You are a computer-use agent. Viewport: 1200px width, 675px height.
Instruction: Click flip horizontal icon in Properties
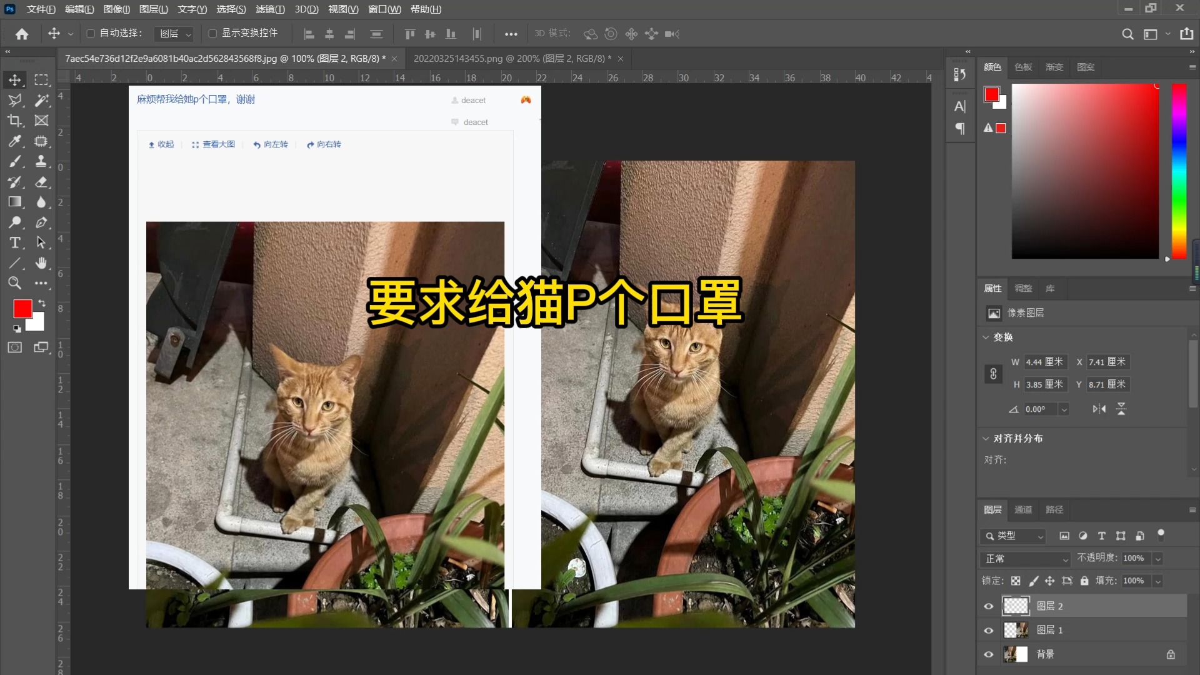coord(1099,409)
